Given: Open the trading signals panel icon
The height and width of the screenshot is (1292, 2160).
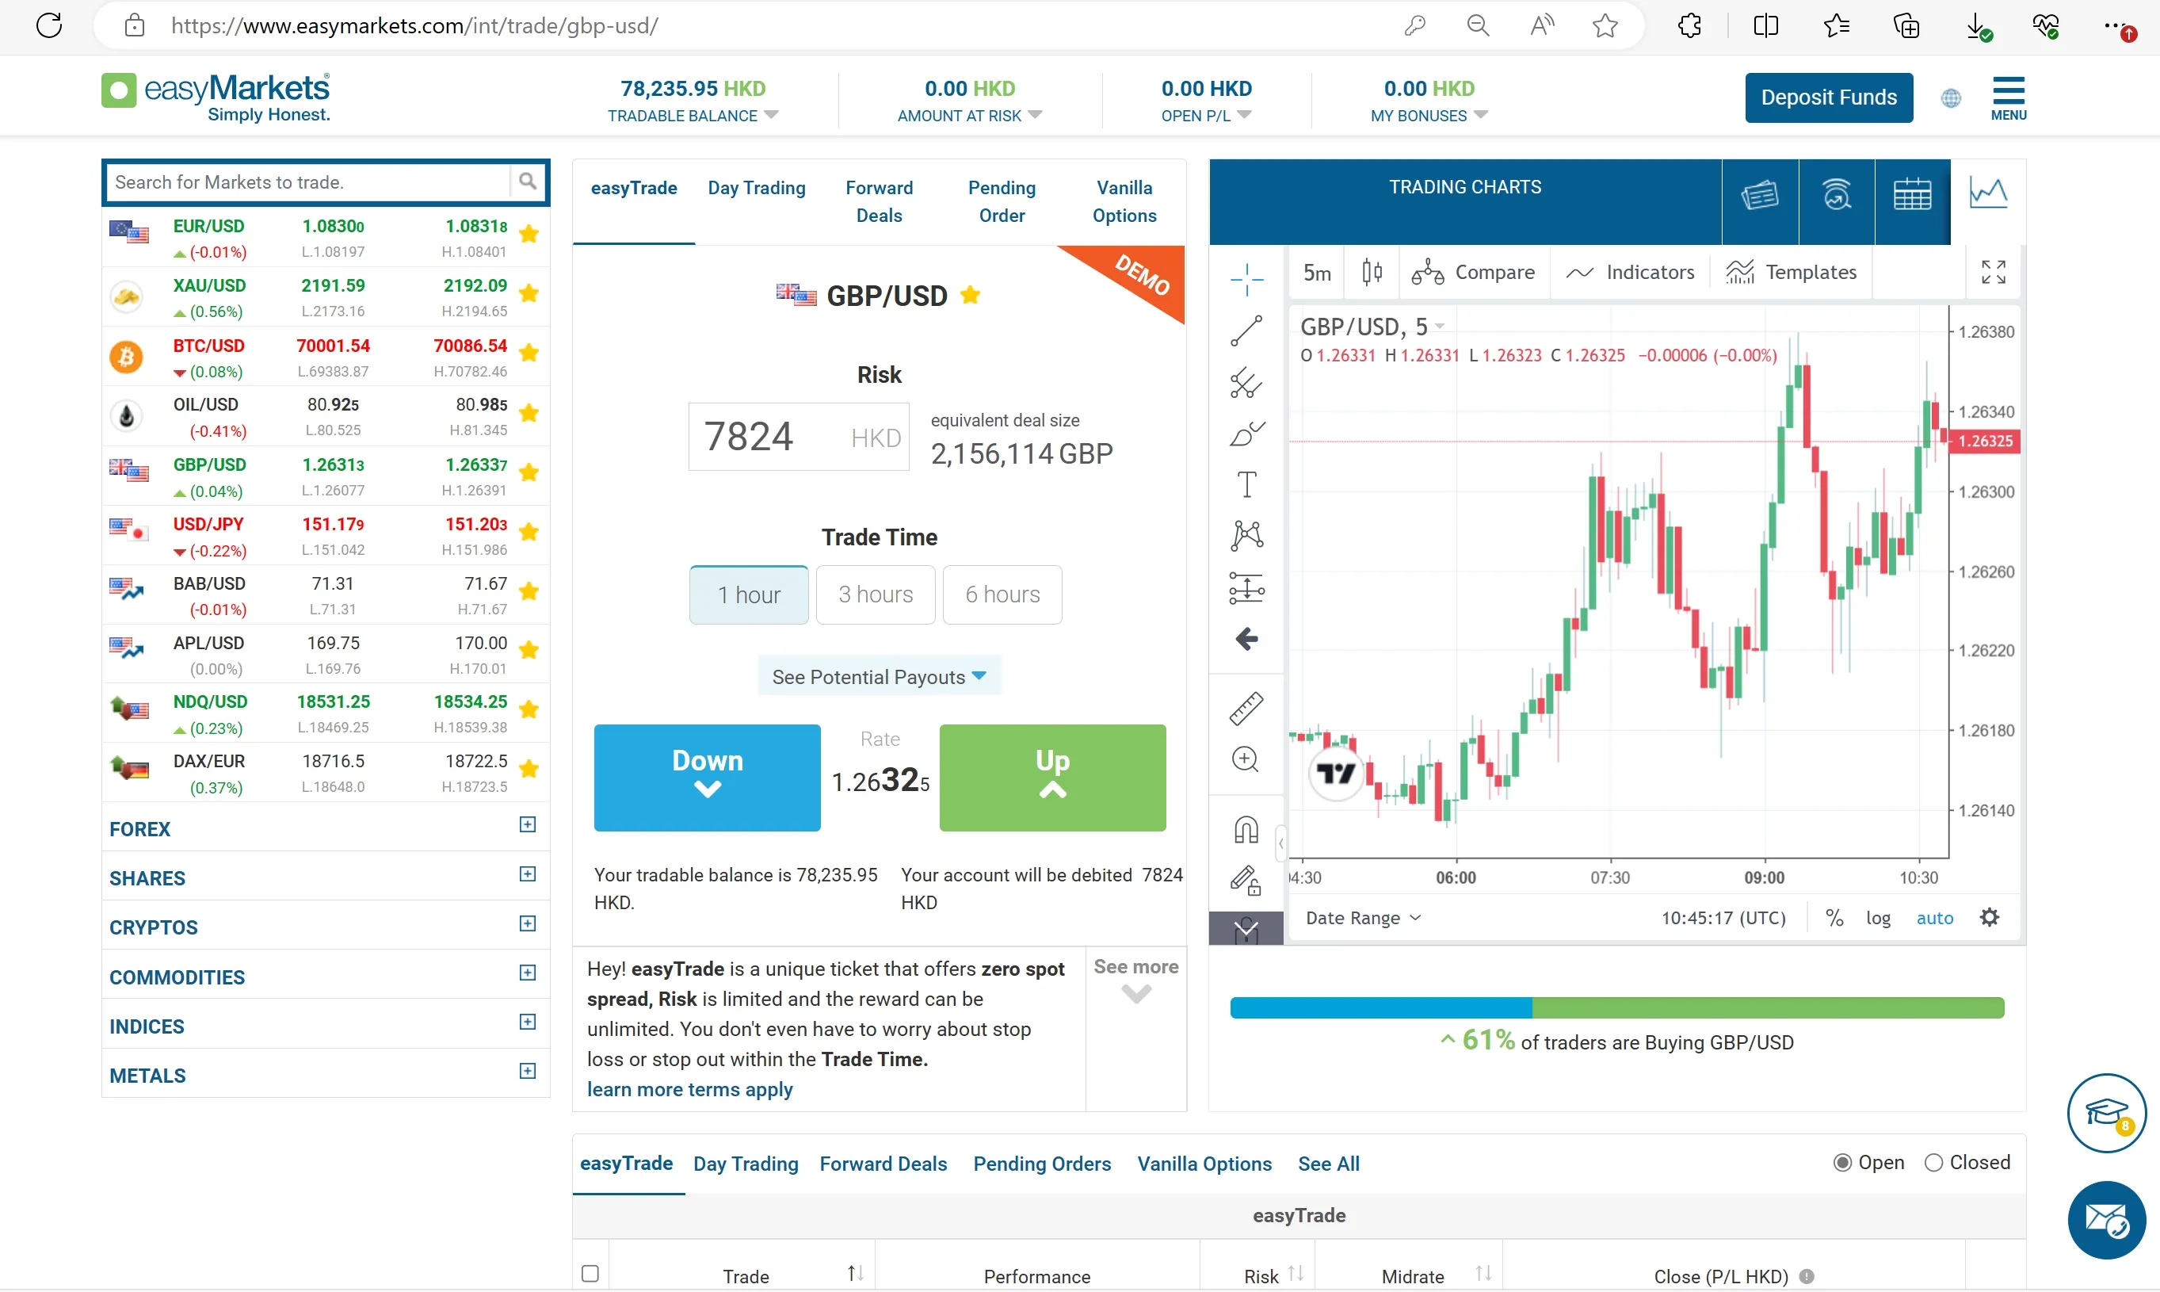Looking at the screenshot, I should (1836, 193).
